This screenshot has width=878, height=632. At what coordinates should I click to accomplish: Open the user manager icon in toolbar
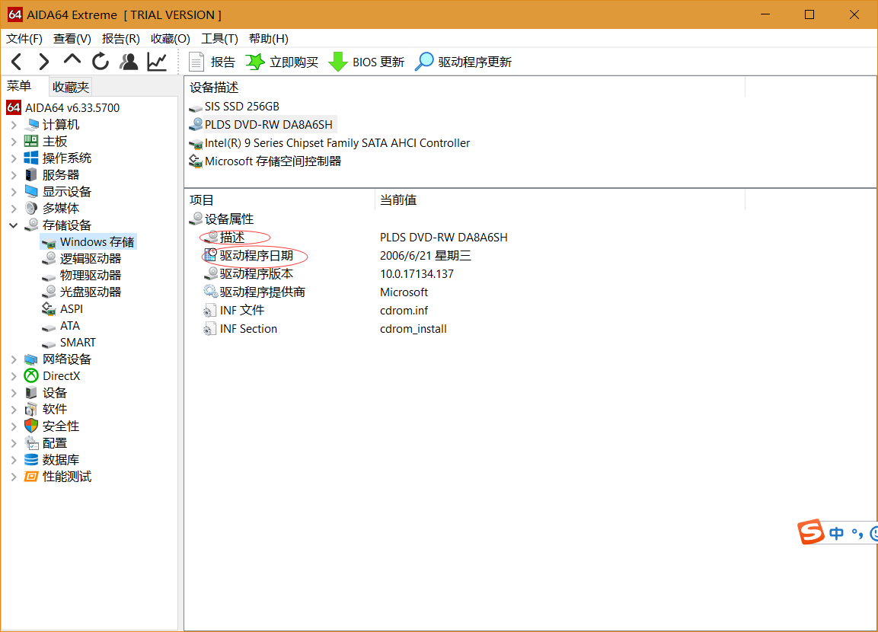tap(129, 62)
